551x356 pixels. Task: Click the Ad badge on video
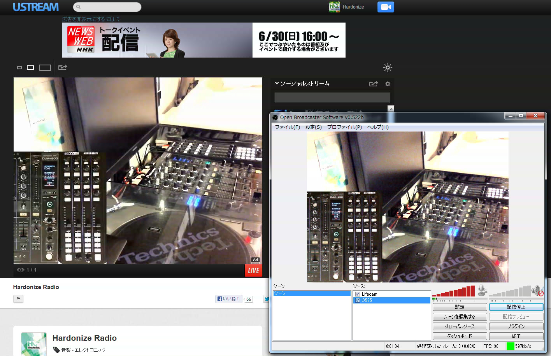pyautogui.click(x=255, y=260)
